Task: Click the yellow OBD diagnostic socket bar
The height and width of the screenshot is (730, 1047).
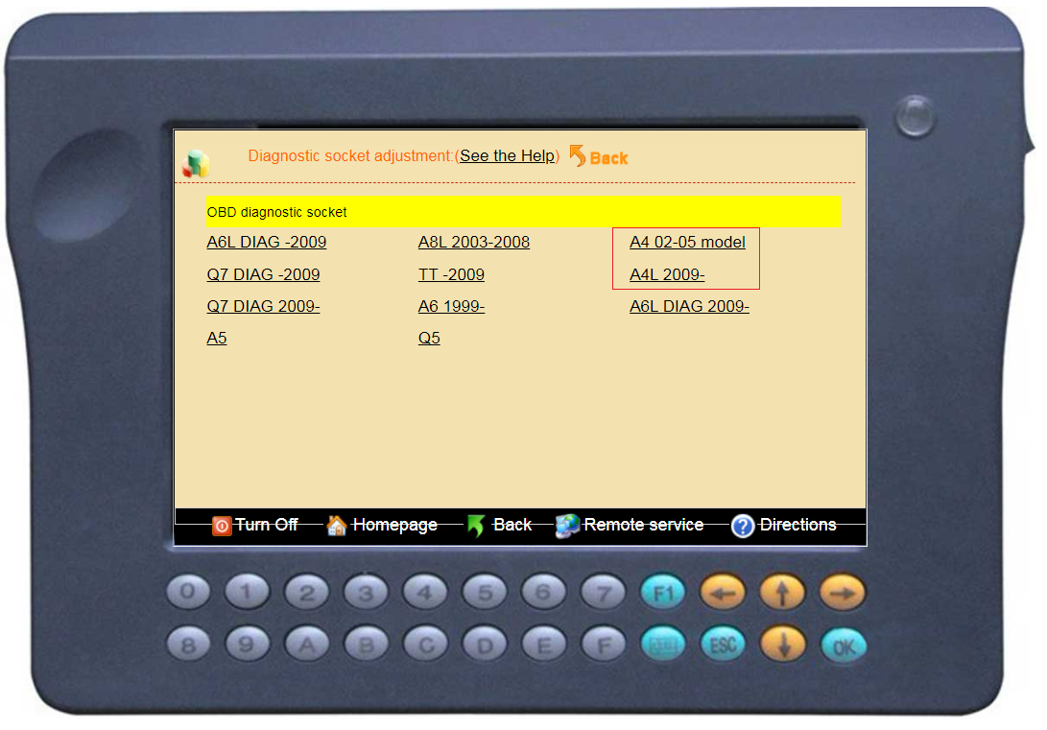Action: pyautogui.click(x=523, y=212)
